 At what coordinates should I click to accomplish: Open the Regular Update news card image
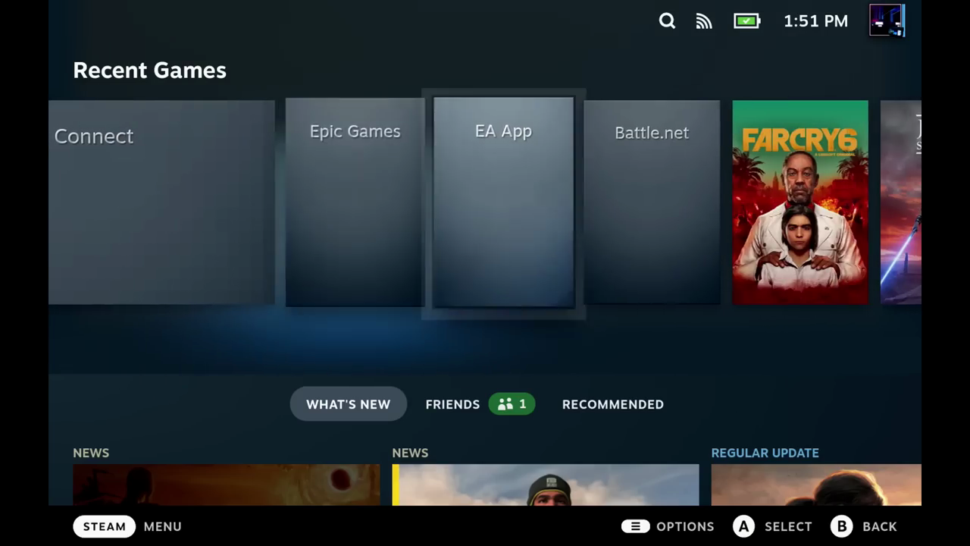coord(816,485)
